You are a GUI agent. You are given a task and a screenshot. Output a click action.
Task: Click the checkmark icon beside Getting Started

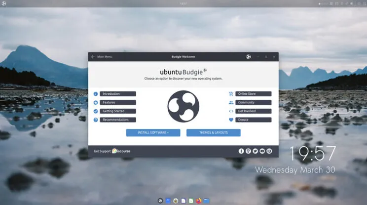tap(96, 111)
